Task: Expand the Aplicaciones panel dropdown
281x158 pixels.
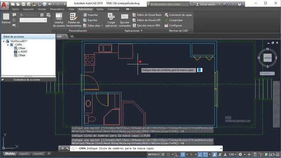Action: click(133, 31)
